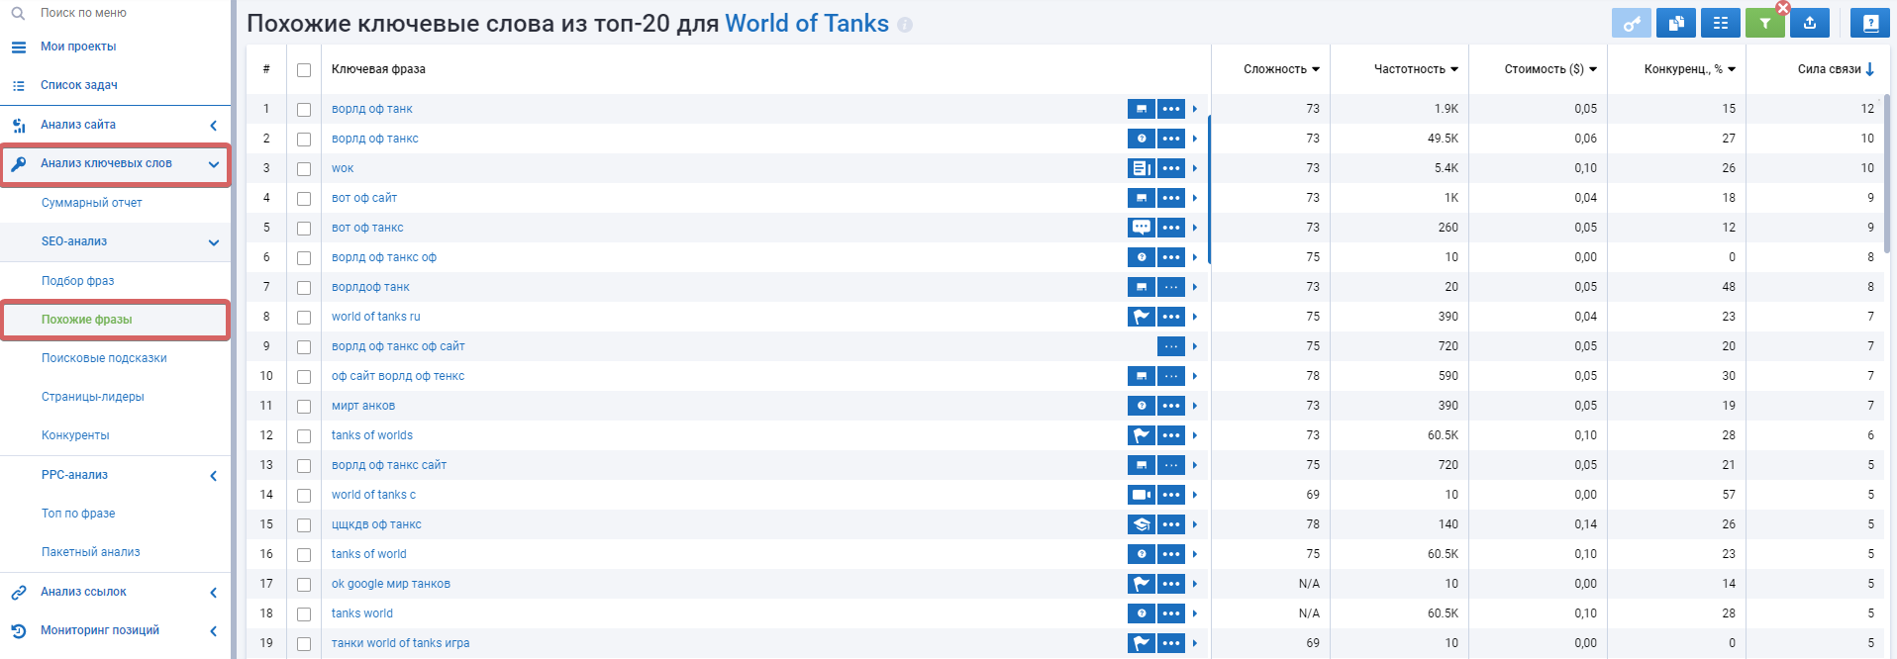1897x659 pixels.
Task: Open the three-dots menu for 'мирт анков'
Action: tap(1171, 406)
